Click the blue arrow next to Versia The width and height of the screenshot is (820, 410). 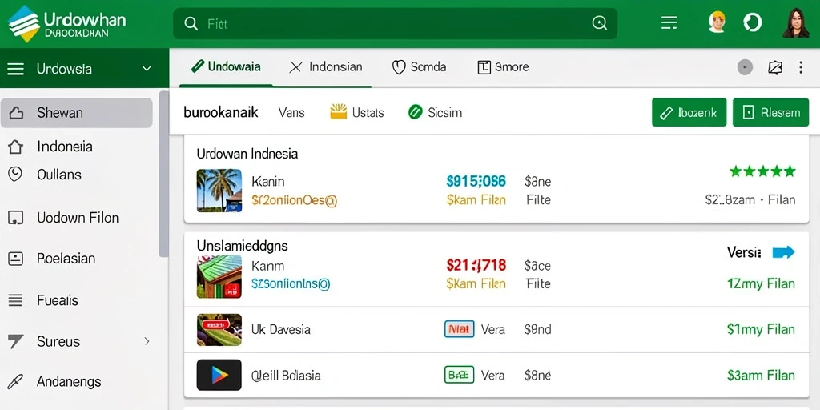(783, 252)
